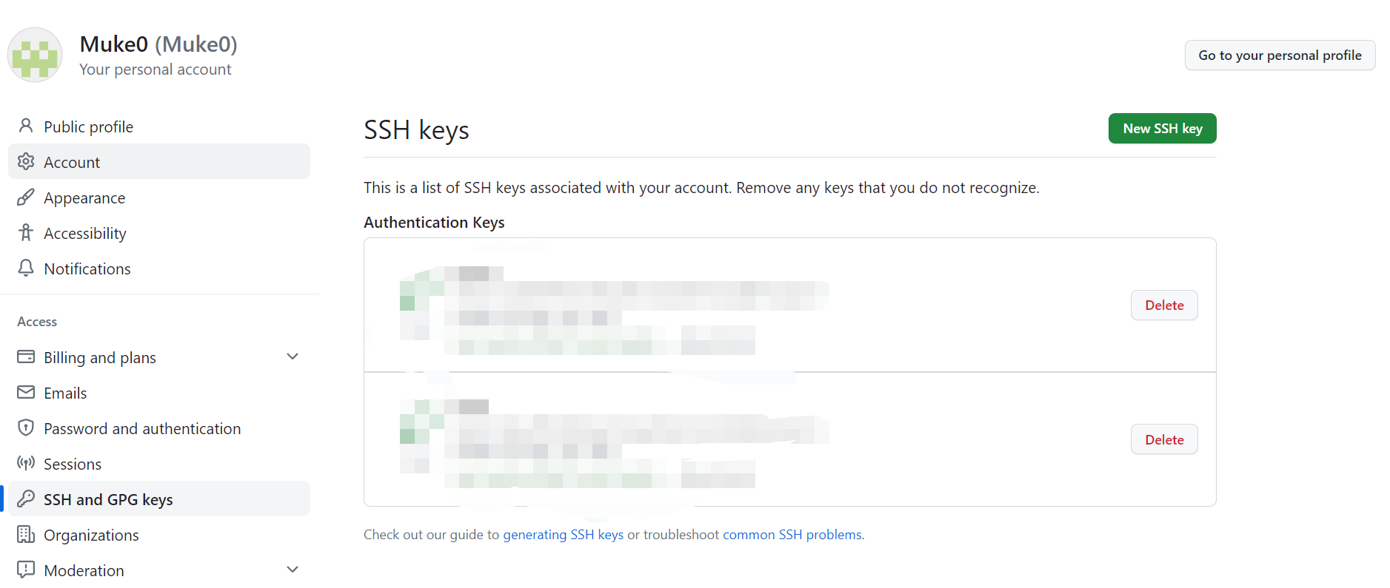
Task: Delete the first authentication key
Action: click(1164, 305)
